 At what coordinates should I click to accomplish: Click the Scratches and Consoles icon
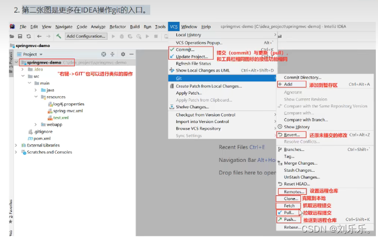pos(23,152)
